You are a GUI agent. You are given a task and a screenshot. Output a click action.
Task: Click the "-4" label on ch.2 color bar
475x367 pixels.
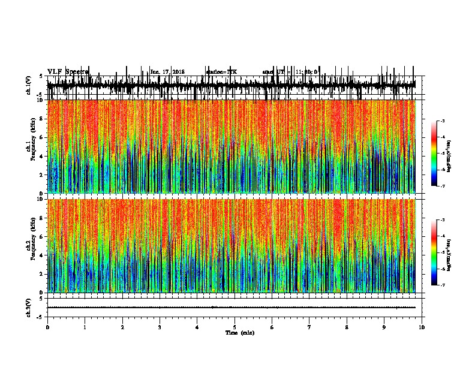pyautogui.click(x=442, y=236)
